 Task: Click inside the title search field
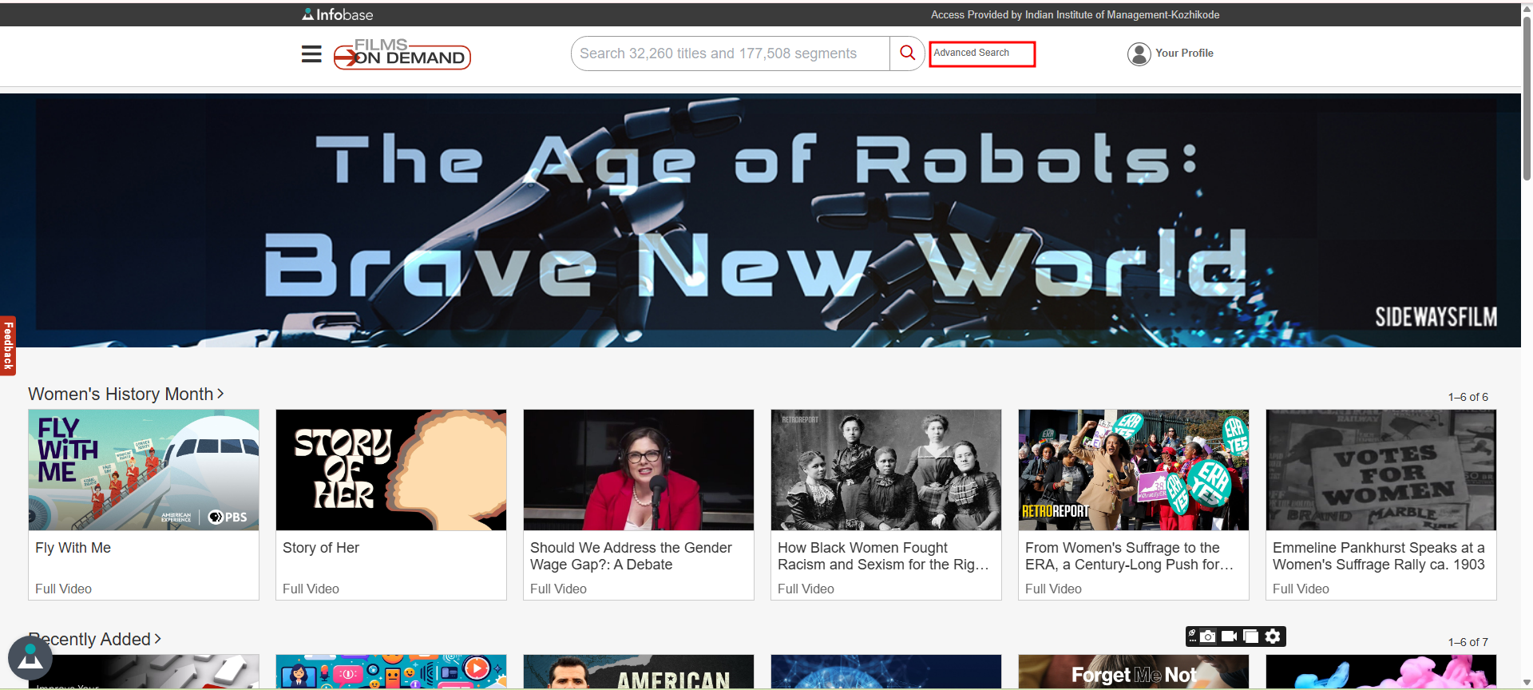click(x=730, y=54)
